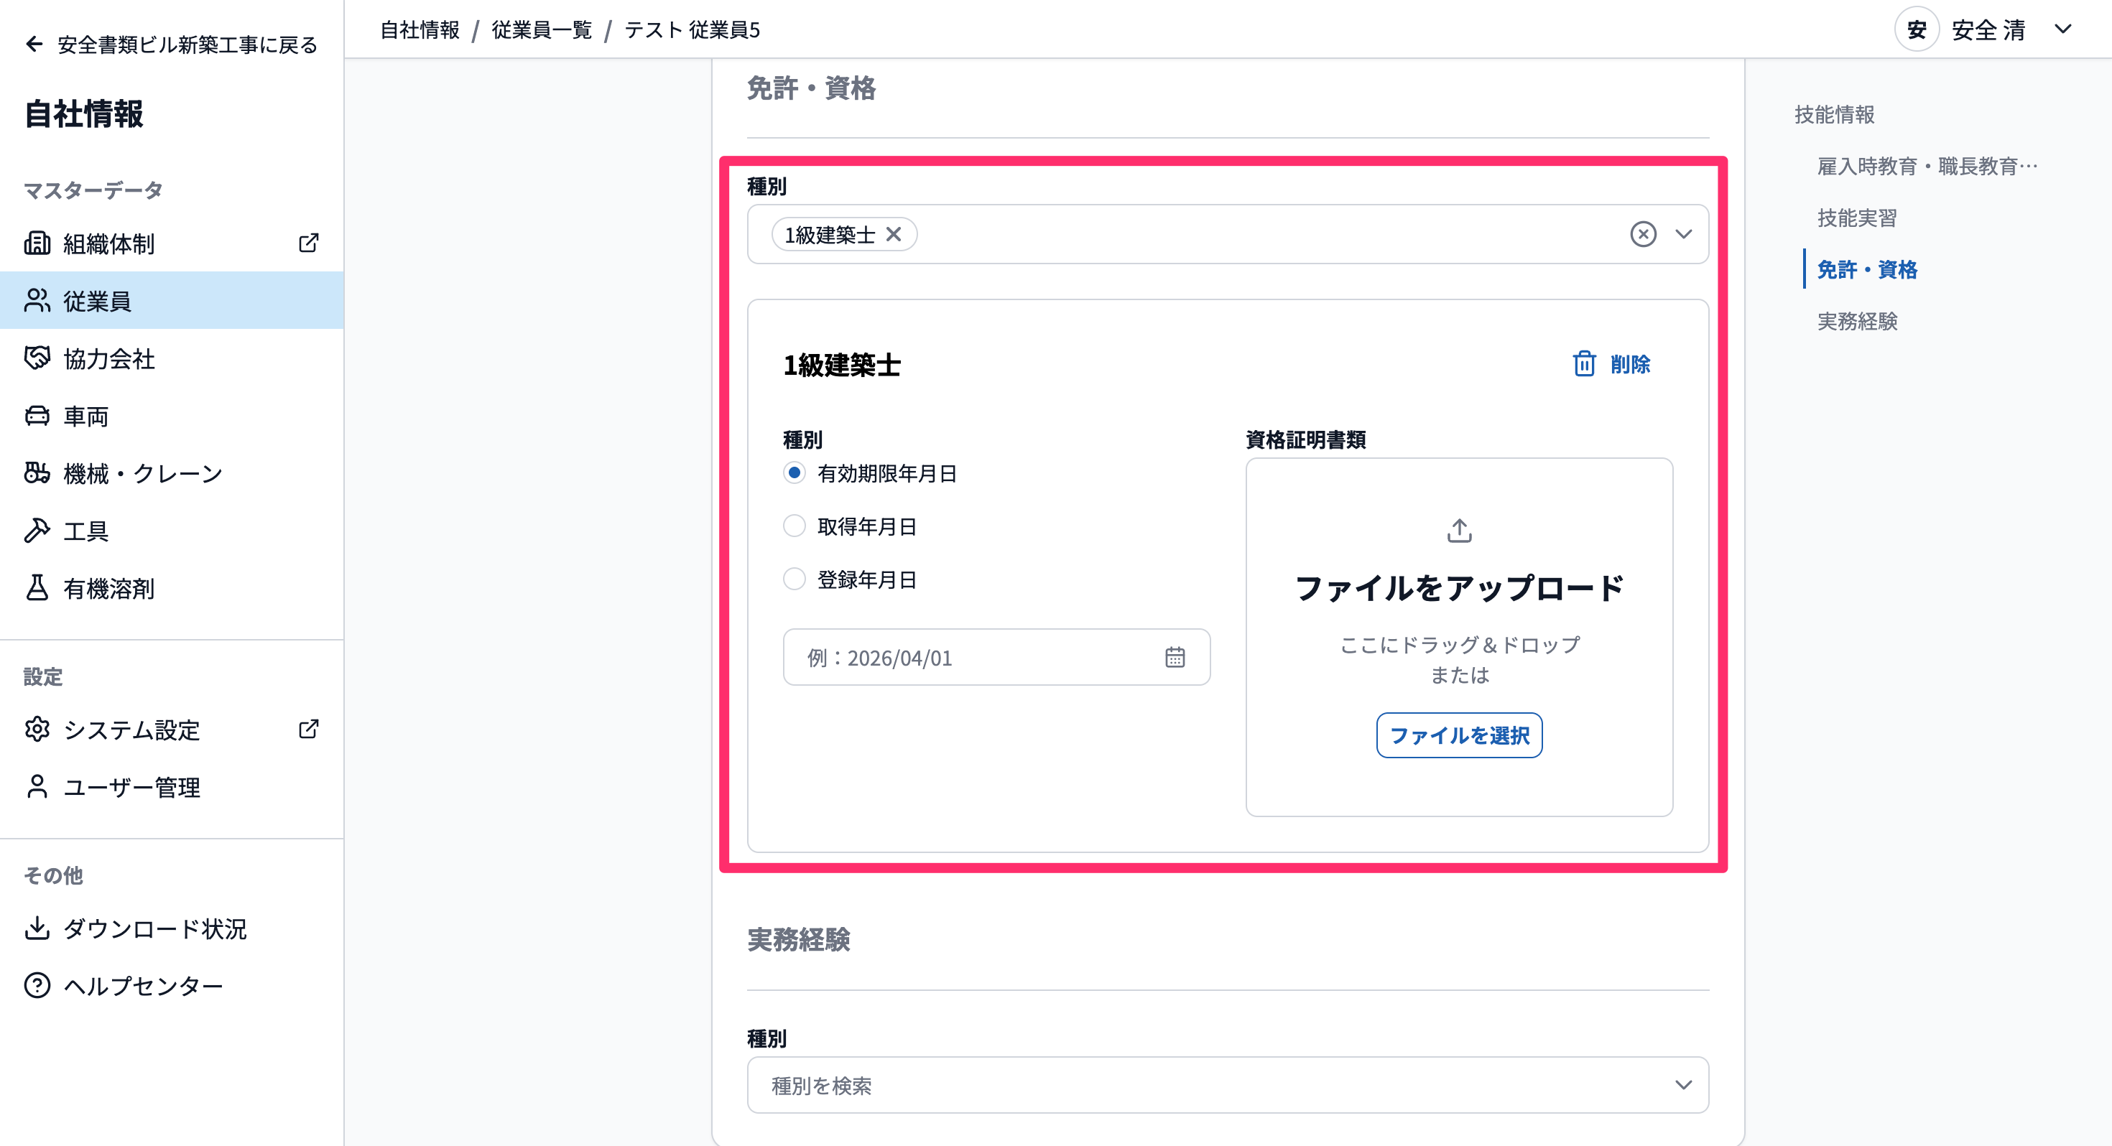
Task: Select the 取得年月日 radio button
Action: point(794,526)
